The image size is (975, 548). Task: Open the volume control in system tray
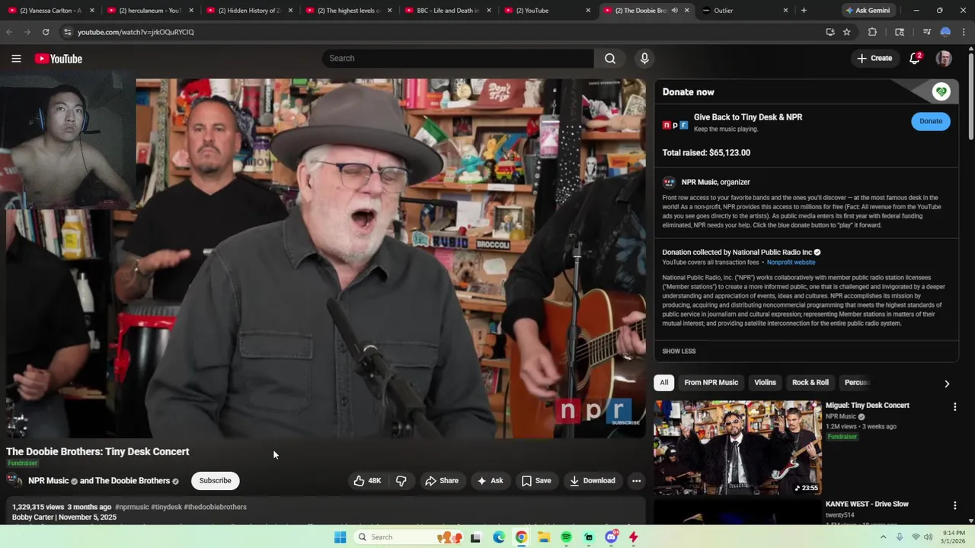tap(928, 537)
